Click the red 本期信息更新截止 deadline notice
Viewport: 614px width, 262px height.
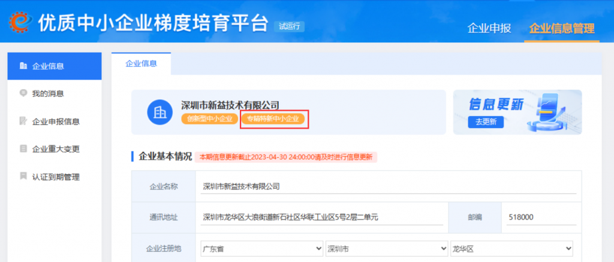click(286, 157)
